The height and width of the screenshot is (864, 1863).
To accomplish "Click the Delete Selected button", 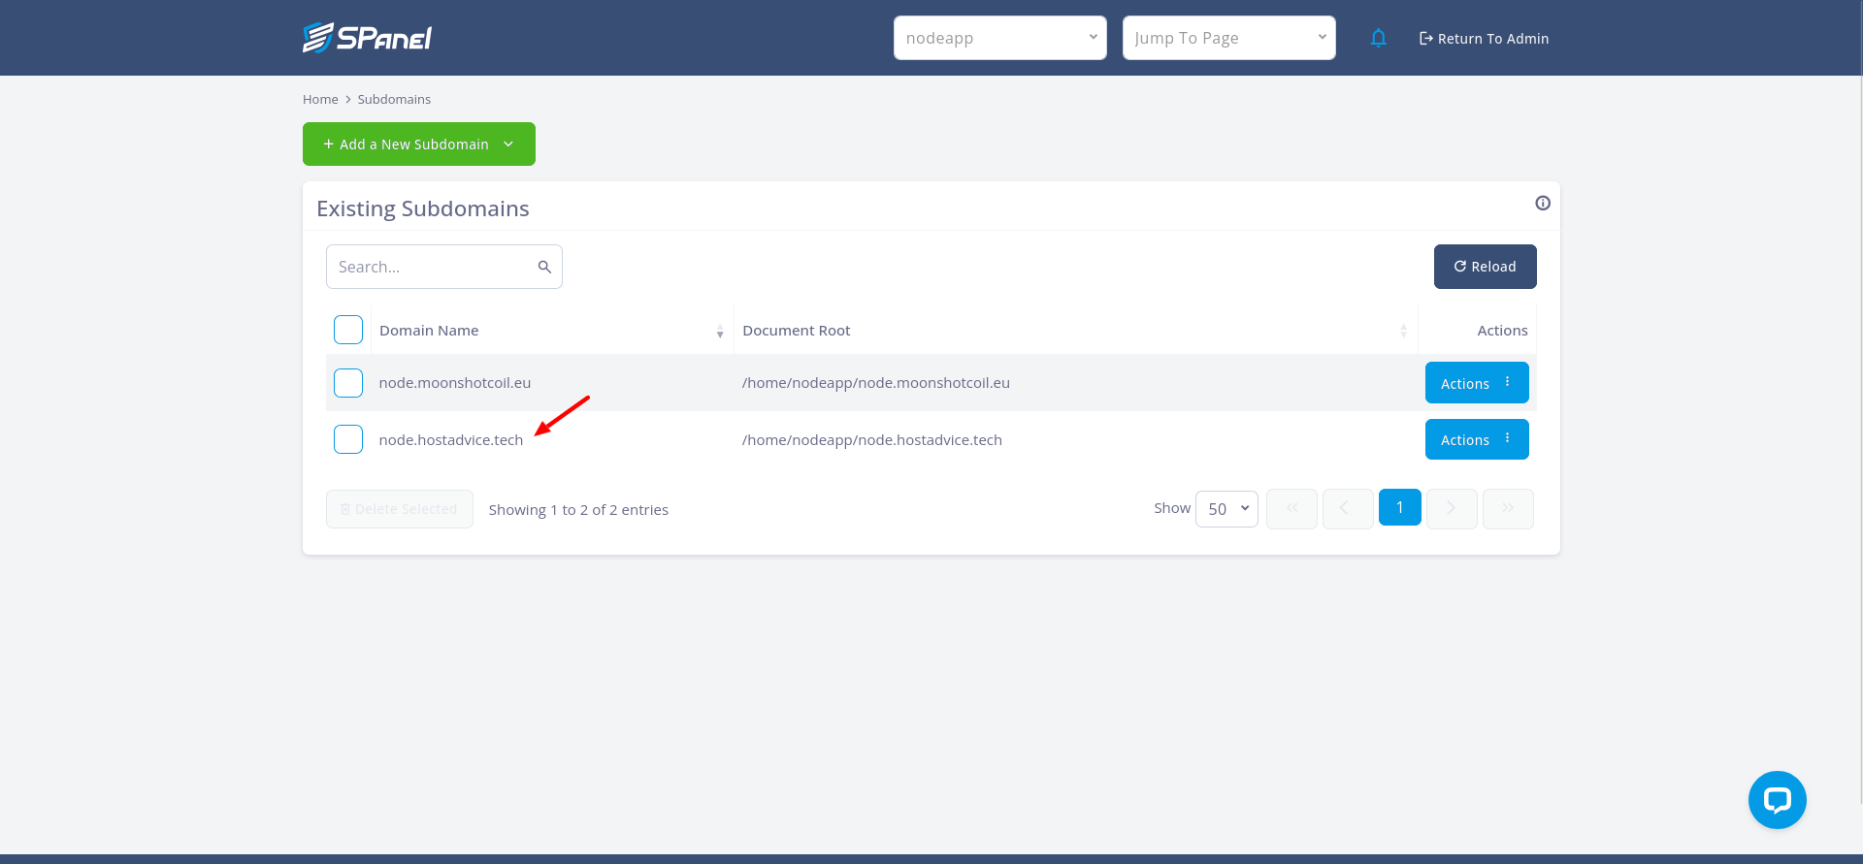I will click(x=400, y=509).
